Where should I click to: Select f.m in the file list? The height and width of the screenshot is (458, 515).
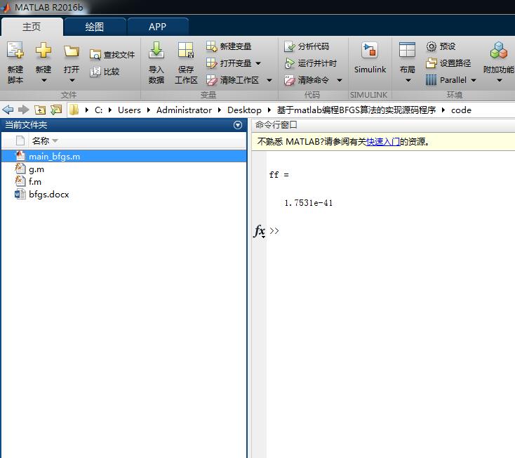click(123, 181)
